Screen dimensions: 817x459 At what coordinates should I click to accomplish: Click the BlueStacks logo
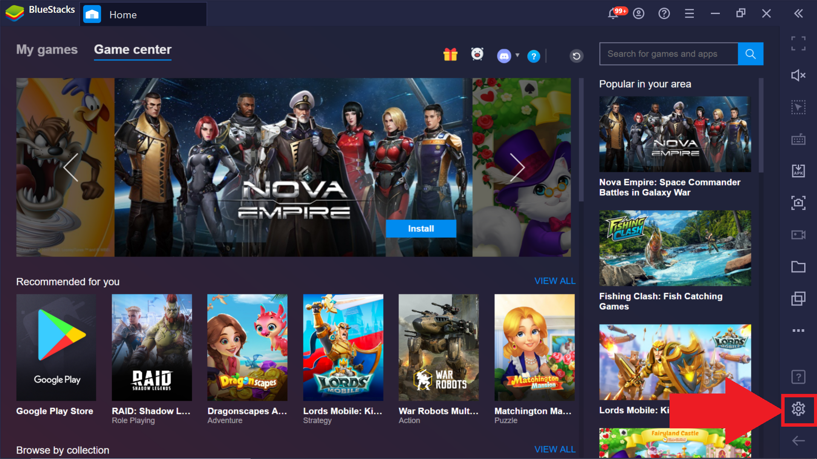pyautogui.click(x=15, y=13)
